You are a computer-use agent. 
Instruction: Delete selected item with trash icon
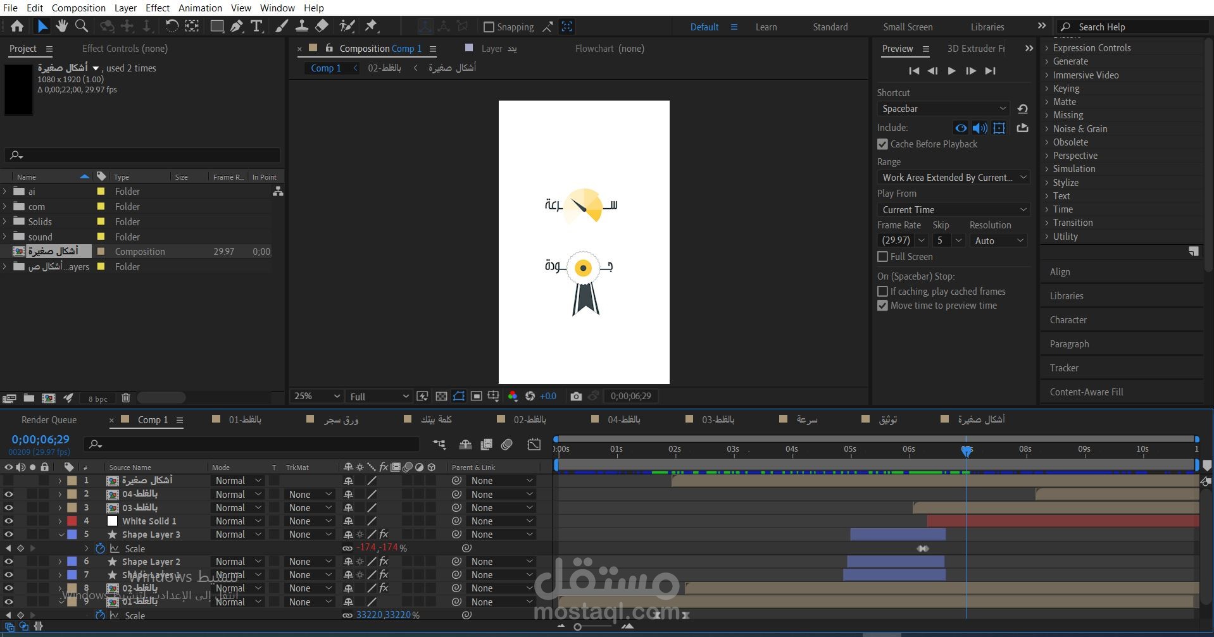pos(126,398)
